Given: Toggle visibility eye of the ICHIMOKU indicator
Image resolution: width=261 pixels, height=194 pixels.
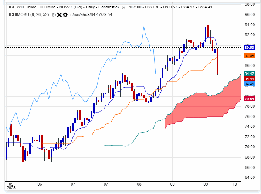Looking at the screenshot, I should (53, 15).
